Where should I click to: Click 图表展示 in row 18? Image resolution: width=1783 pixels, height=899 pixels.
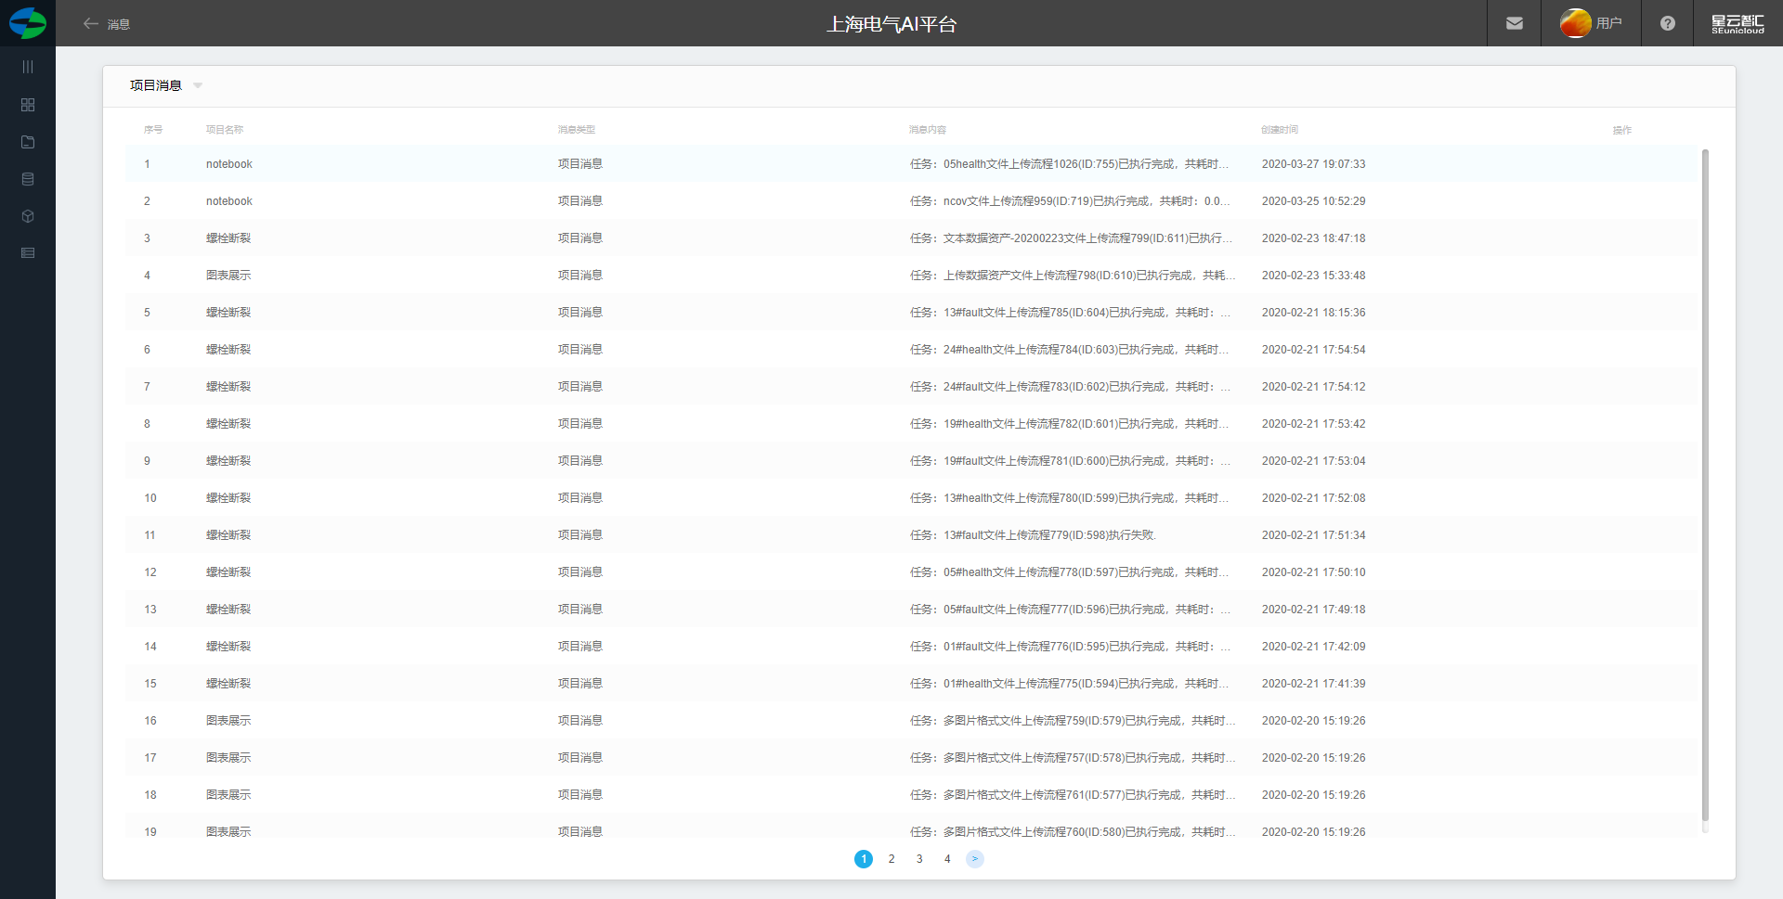(x=228, y=795)
